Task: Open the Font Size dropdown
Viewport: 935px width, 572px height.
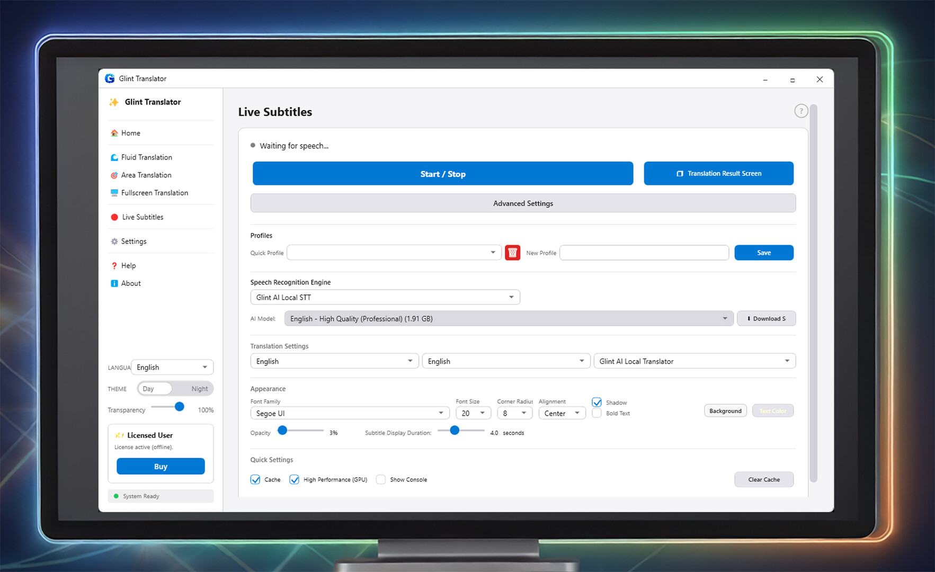Action: point(473,413)
